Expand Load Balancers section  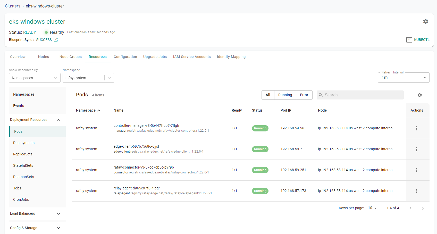coord(58,214)
